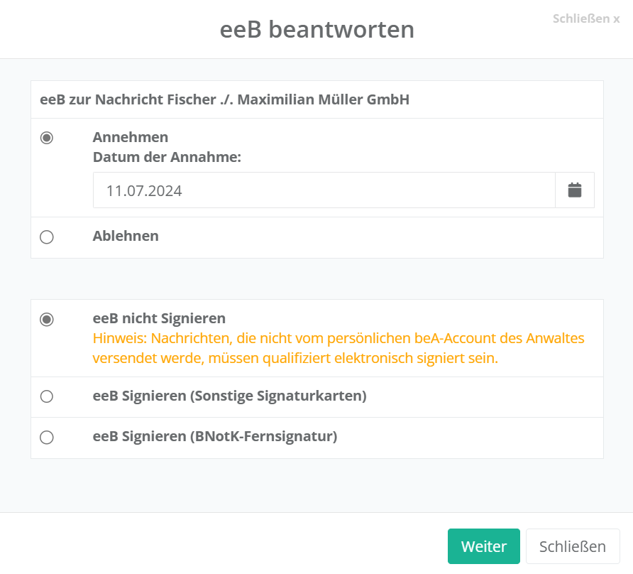This screenshot has height=574, width=633.
Task: Dismiss dialog via "Schließen x" top link
Action: [x=585, y=18]
